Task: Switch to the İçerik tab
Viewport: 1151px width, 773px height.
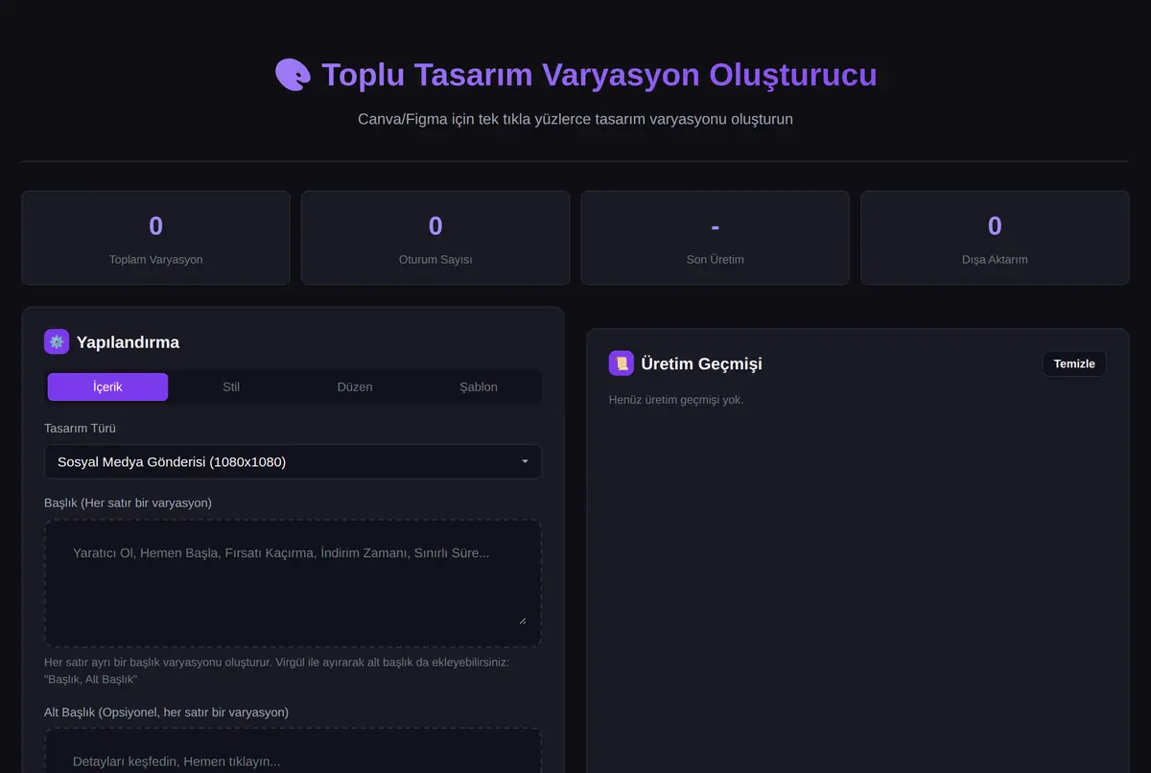Action: click(x=107, y=386)
